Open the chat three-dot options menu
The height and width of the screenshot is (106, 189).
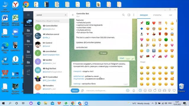pyautogui.click(x=134, y=15)
